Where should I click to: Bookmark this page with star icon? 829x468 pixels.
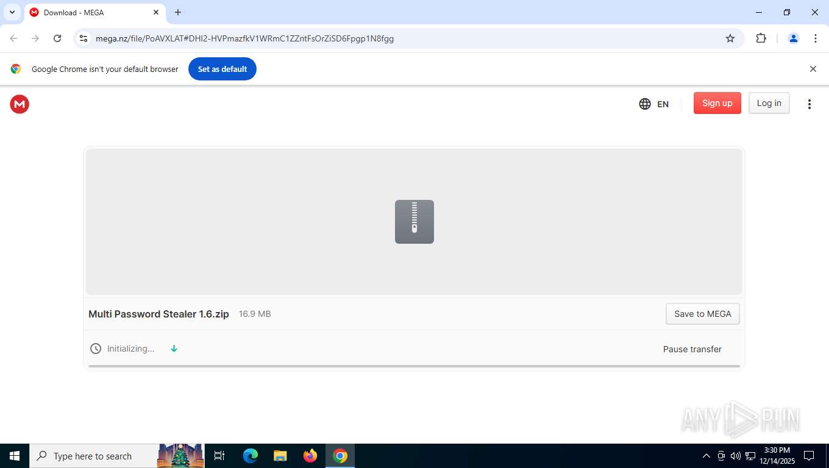pos(730,38)
